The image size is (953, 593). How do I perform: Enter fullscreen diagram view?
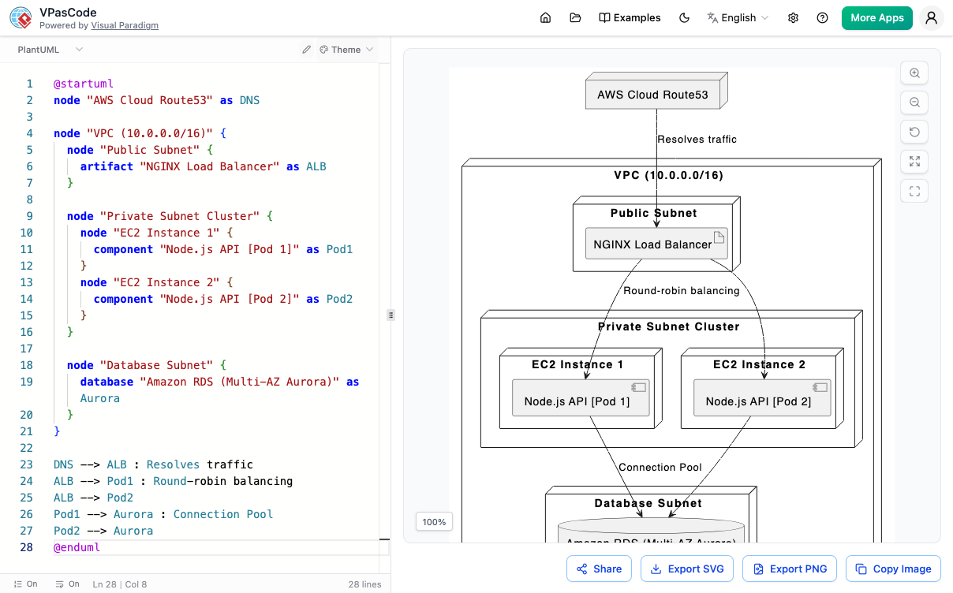pyautogui.click(x=914, y=191)
